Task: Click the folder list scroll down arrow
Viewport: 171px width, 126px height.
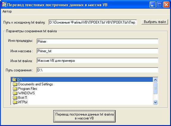Action: (155, 102)
